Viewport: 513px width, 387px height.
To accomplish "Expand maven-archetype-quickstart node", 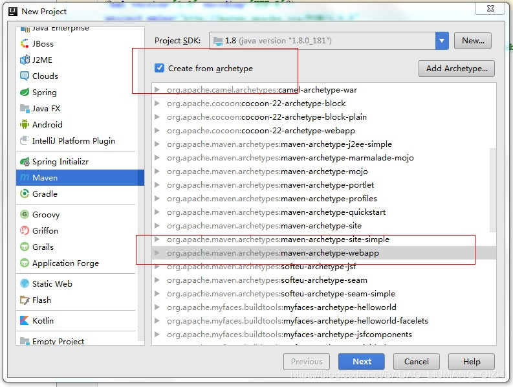I will [157, 212].
